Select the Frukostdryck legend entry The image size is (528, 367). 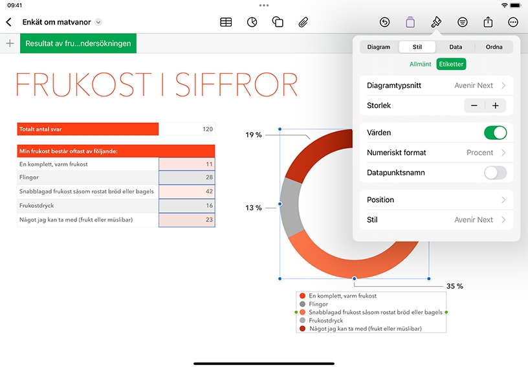(321, 320)
